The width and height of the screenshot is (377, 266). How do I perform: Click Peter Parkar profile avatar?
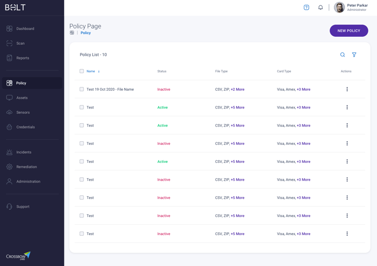[339, 7]
